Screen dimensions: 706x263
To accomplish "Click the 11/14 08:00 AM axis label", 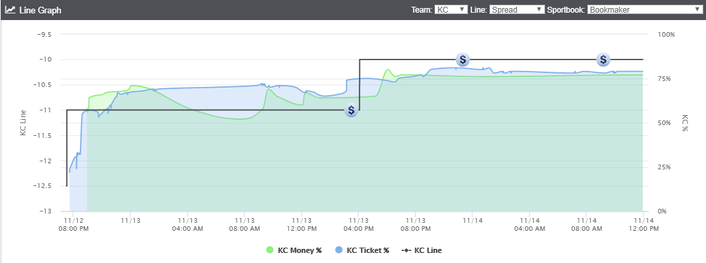I will pyautogui.click(x=586, y=224).
